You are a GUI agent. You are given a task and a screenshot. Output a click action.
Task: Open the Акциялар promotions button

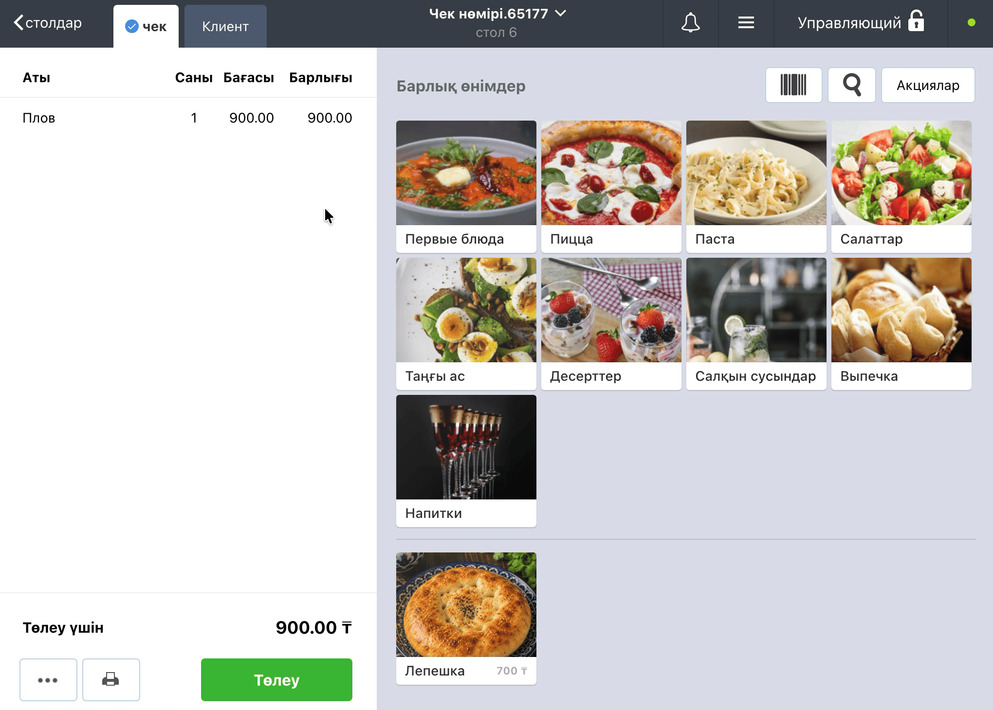[x=928, y=85]
